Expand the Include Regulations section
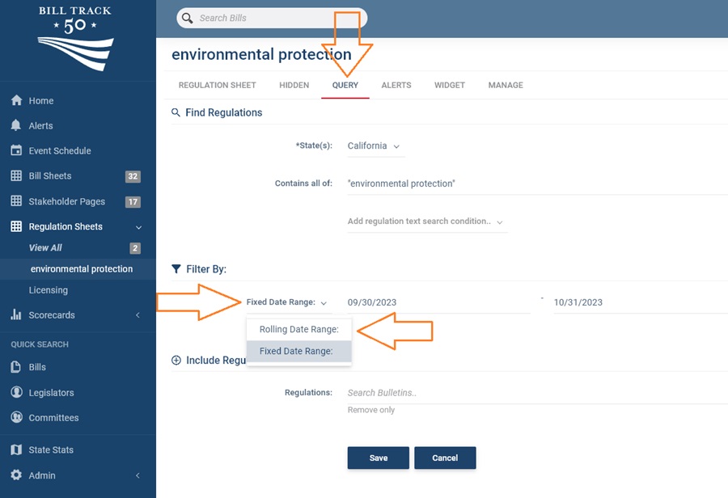The width and height of the screenshot is (728, 498). point(176,361)
